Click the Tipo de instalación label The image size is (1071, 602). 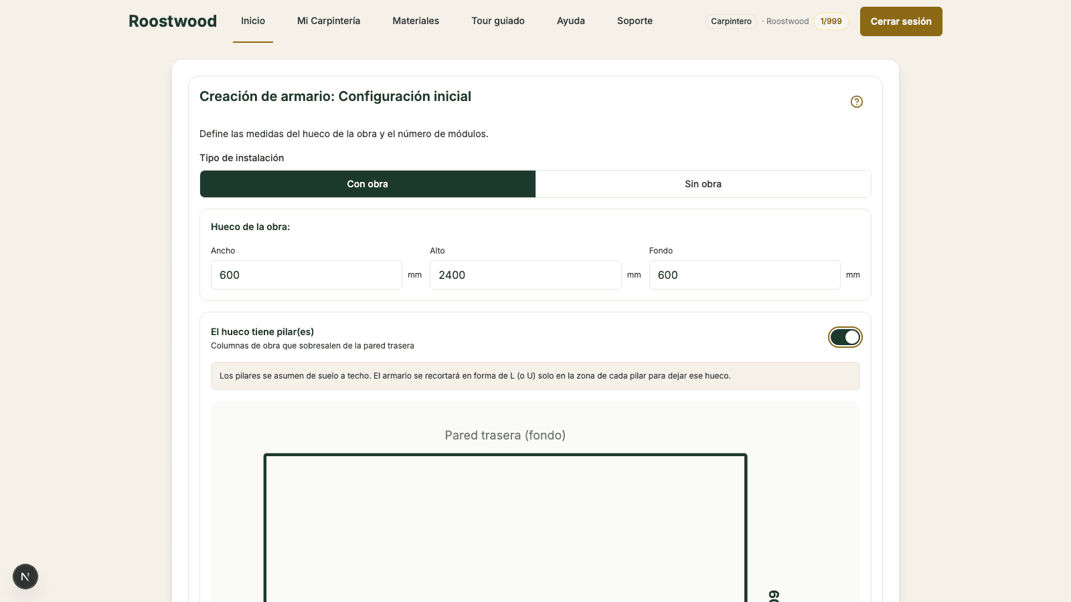pos(242,158)
